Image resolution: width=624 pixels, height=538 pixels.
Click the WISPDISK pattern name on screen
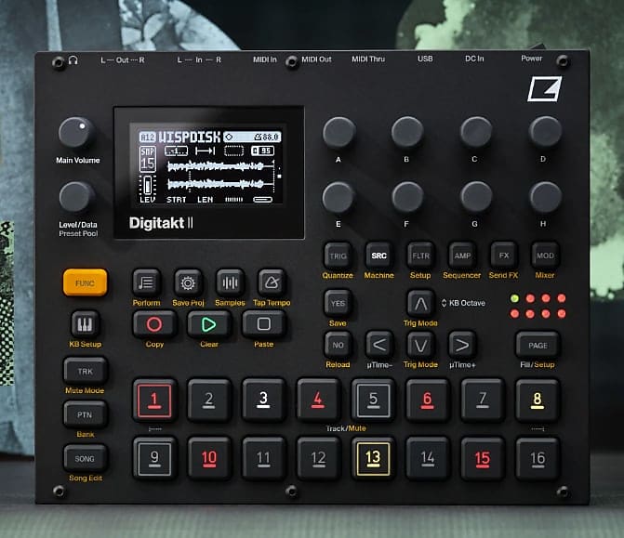(189, 138)
